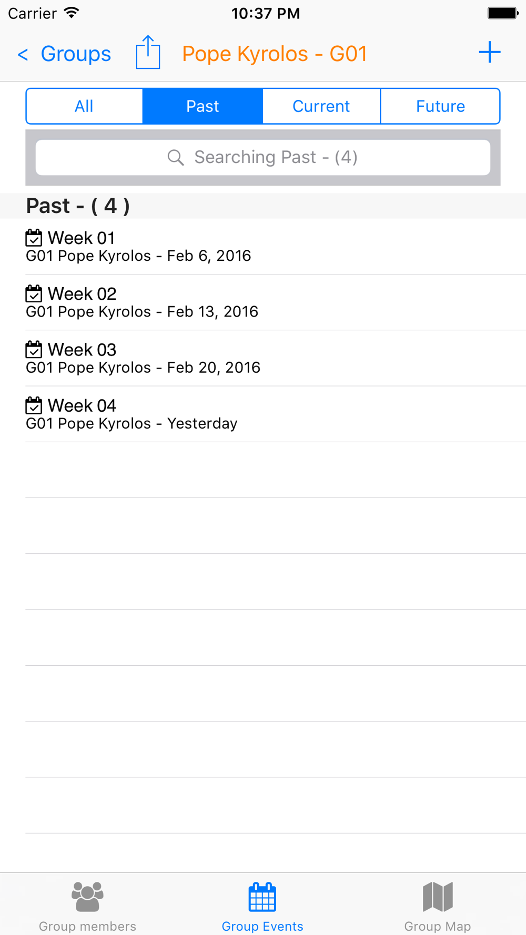Add a new event with plus icon

coord(489,52)
